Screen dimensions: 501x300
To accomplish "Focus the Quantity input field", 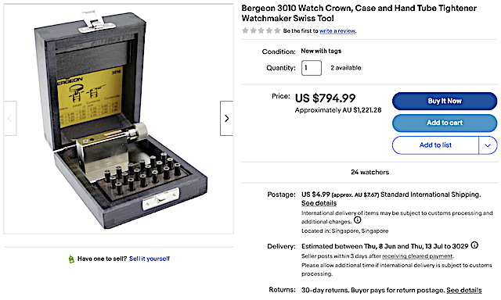I will pos(312,68).
